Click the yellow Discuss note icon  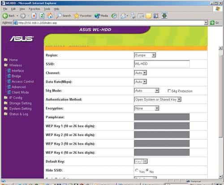(149, 16)
